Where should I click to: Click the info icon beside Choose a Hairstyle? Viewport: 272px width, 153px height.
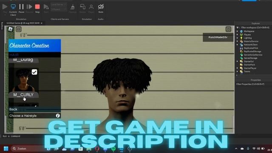[x=58, y=116]
